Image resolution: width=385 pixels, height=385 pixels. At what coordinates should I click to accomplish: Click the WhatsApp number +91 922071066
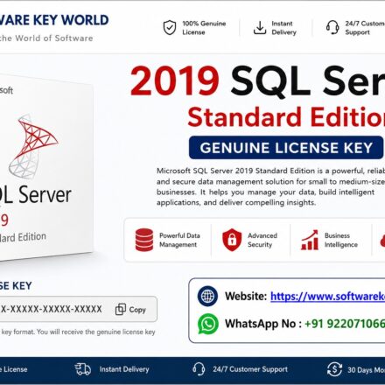tap(345, 324)
